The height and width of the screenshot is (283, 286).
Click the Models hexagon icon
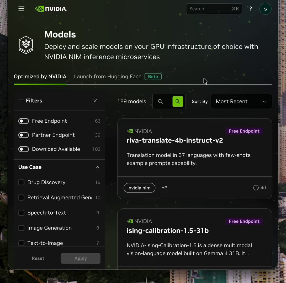(26, 45)
